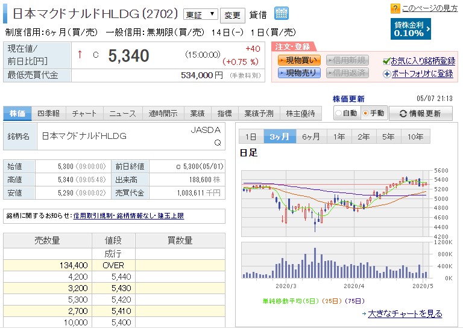The width and height of the screenshot is (463, 329).
Task: Select the 10年 chart range
Action: tap(415, 137)
